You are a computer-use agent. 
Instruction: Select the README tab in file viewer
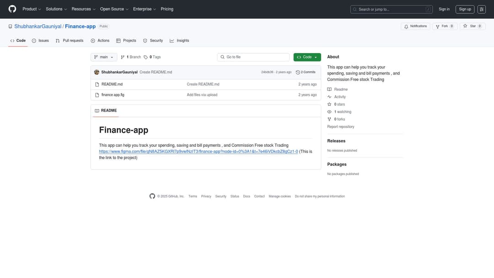pos(106,111)
